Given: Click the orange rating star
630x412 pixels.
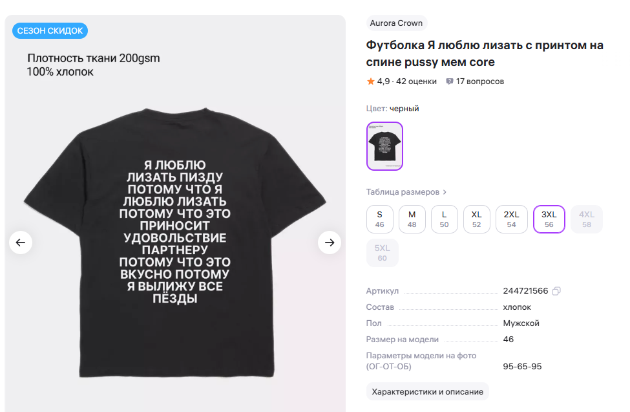Looking at the screenshot, I should tap(371, 81).
